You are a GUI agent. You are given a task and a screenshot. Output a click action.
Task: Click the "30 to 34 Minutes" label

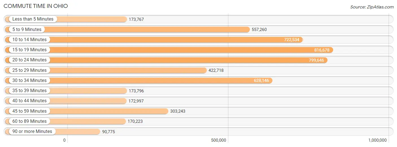click(29, 81)
